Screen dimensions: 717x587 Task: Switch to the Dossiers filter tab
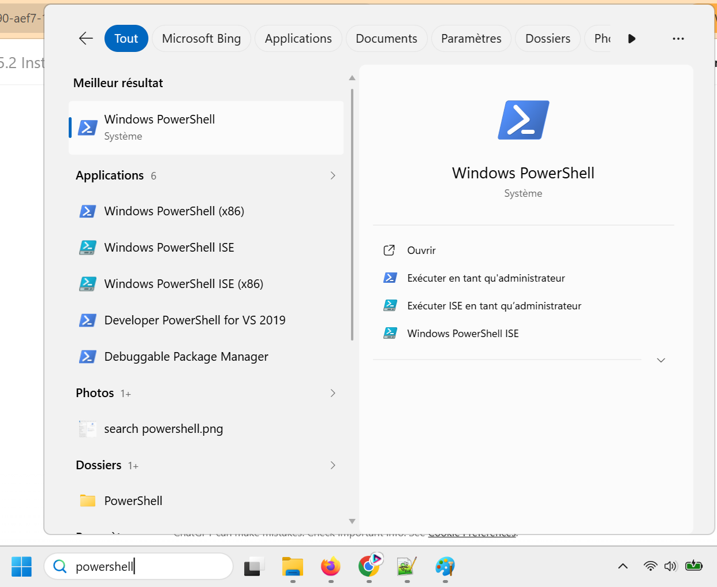(x=548, y=39)
